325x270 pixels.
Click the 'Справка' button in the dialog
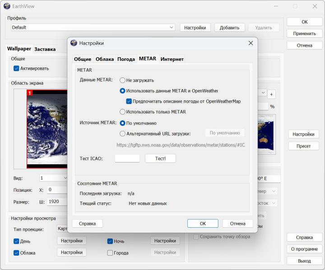pos(87,223)
